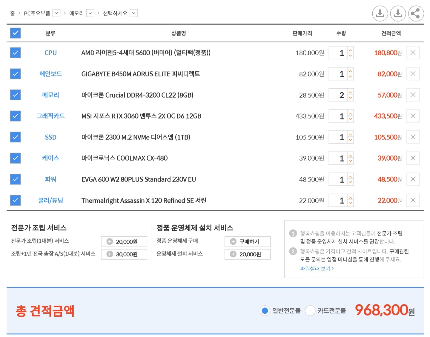Screen dimensions: 430x337
Task: Select the 일반전문몰 radio button
Action: point(265,311)
